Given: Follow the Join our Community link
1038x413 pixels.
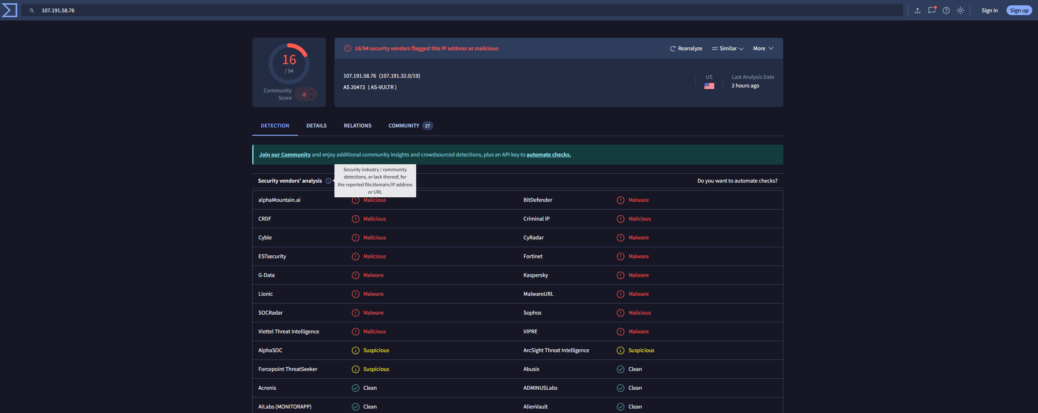Looking at the screenshot, I should coord(285,155).
